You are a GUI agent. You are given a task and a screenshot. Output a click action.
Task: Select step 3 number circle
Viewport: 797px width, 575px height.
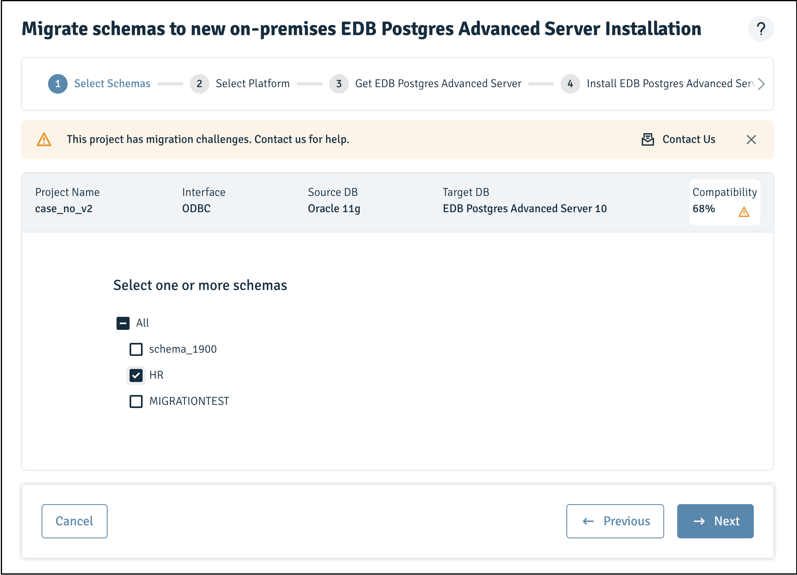point(339,84)
